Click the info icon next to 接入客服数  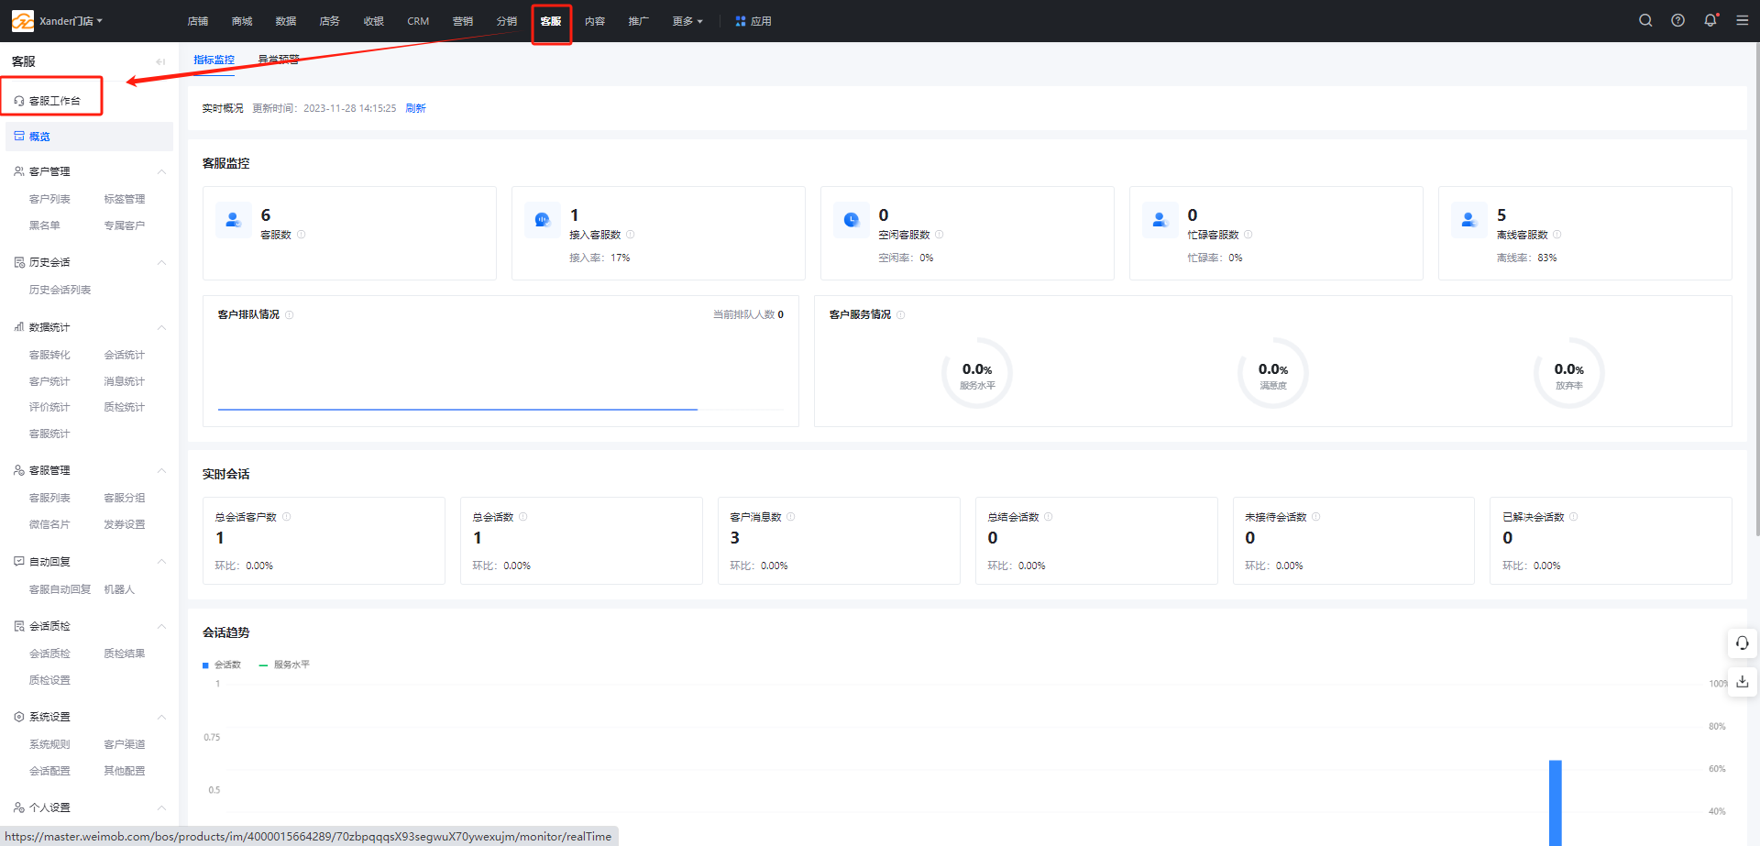631,235
